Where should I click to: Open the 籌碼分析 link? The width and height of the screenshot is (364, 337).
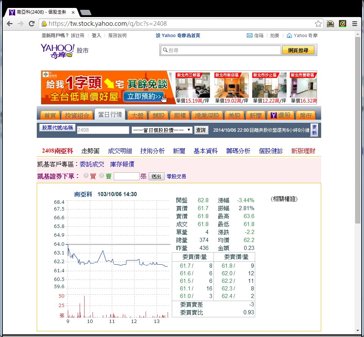238,151
